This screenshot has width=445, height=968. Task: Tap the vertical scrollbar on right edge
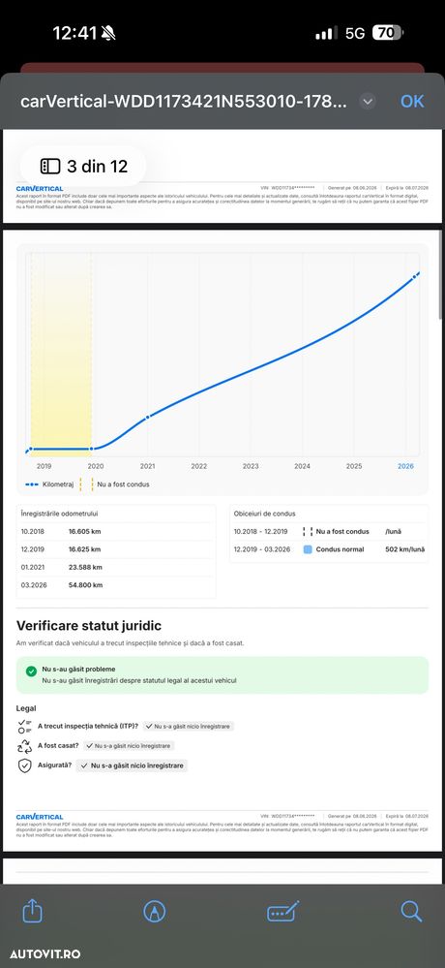(x=441, y=275)
